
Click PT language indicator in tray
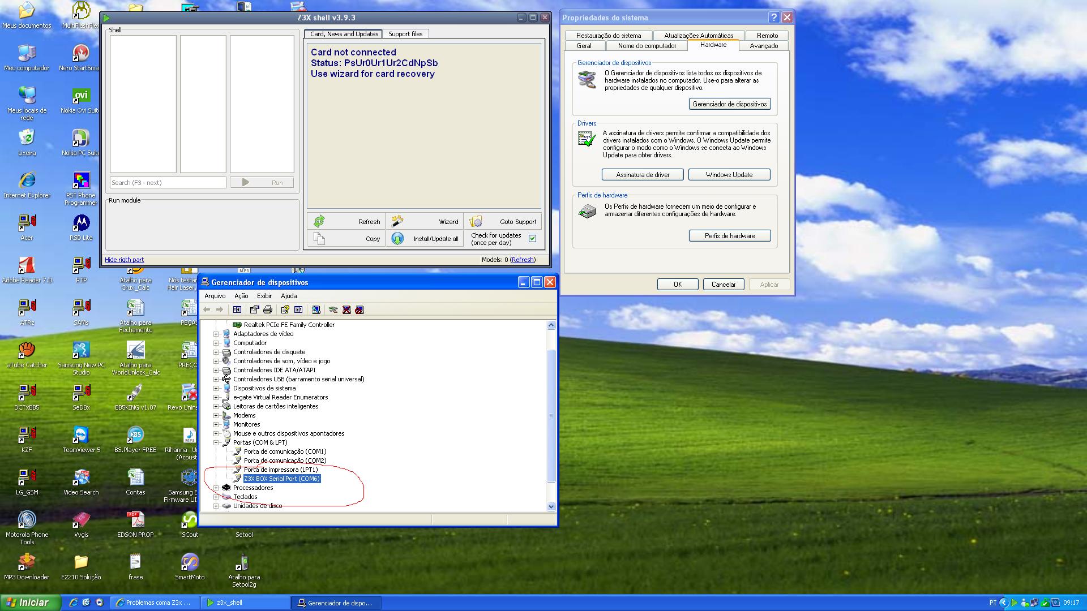[992, 603]
